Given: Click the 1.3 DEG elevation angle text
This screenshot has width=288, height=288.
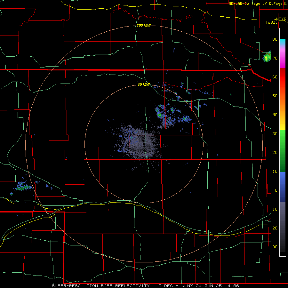Looking at the screenshot, I should tap(162, 286).
